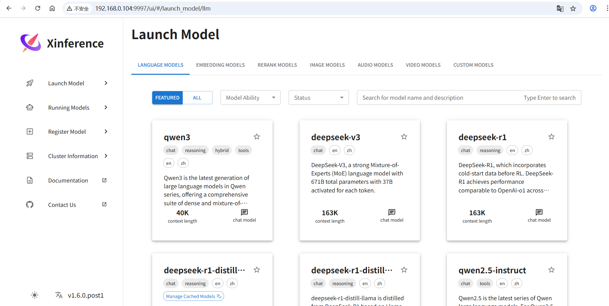Screen dimensions: 609x306
Task: Click the hybrid tag on qwen3 card
Action: (222, 150)
